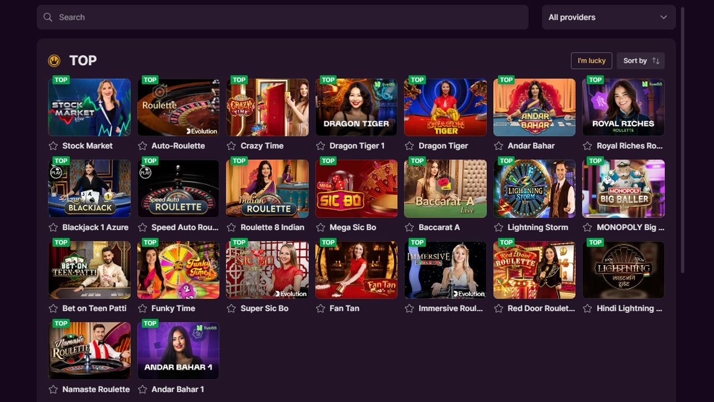Favorite the Fan Tan game star

pos(320,308)
